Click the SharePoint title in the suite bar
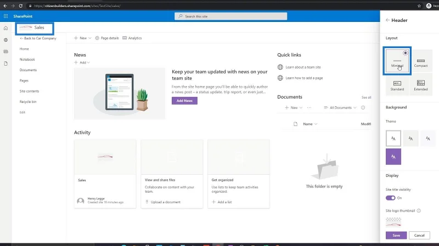 [22, 16]
